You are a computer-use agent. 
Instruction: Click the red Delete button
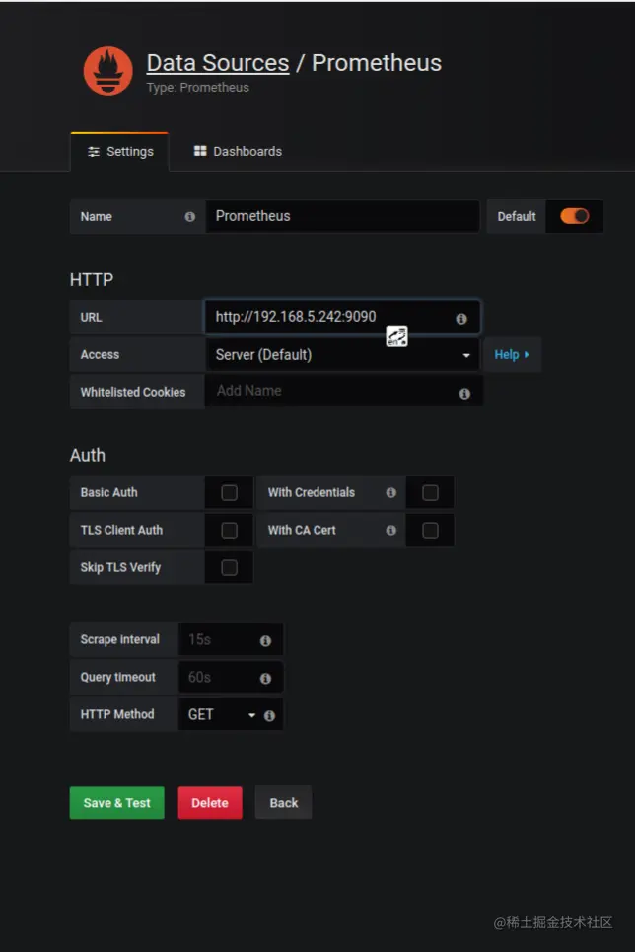210,803
